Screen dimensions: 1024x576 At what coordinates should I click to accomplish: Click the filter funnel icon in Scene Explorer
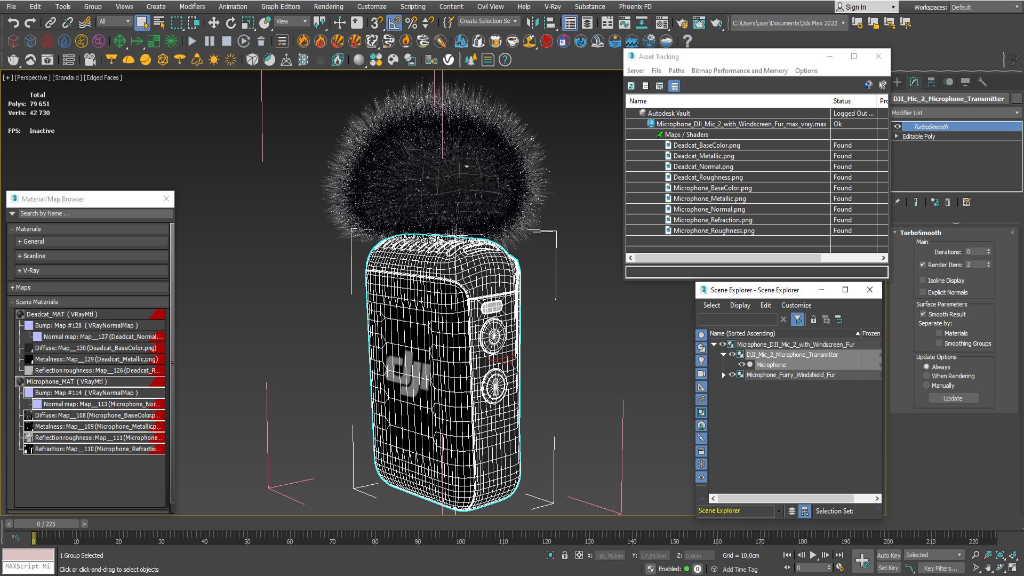[797, 319]
